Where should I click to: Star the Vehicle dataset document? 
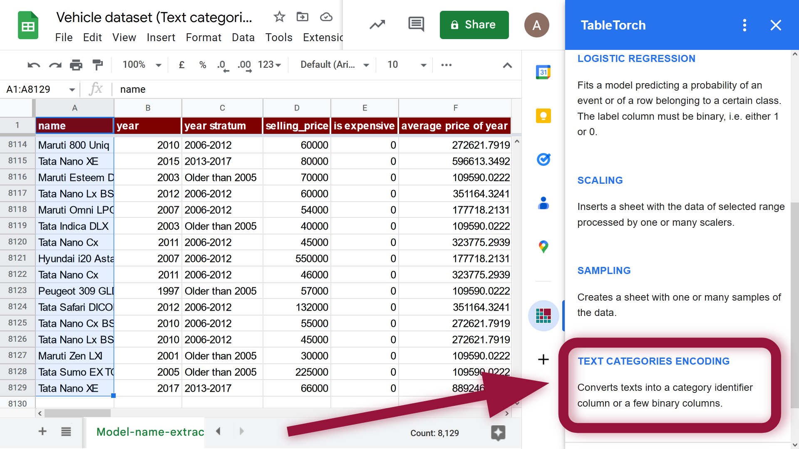(x=279, y=17)
